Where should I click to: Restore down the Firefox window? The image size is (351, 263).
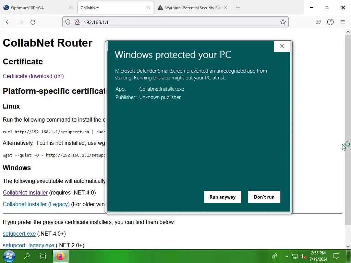point(327,8)
